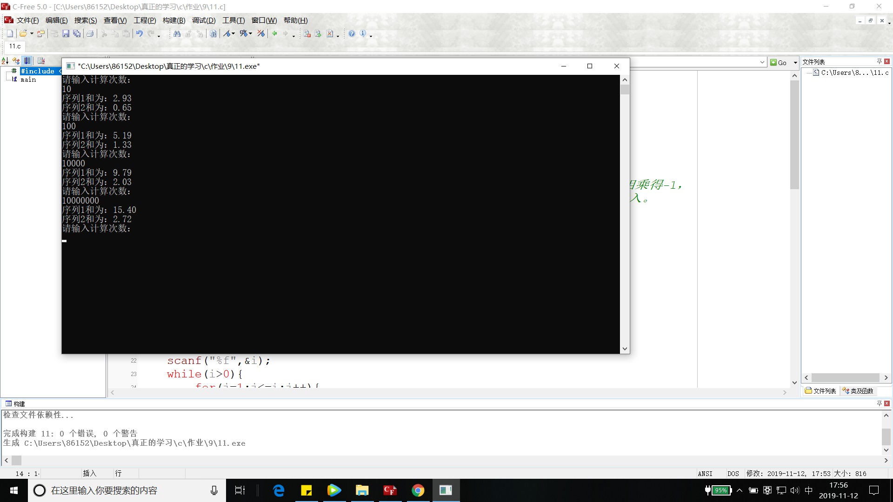893x502 pixels.
Task: Open the 11.c file tab
Action: pos(15,46)
